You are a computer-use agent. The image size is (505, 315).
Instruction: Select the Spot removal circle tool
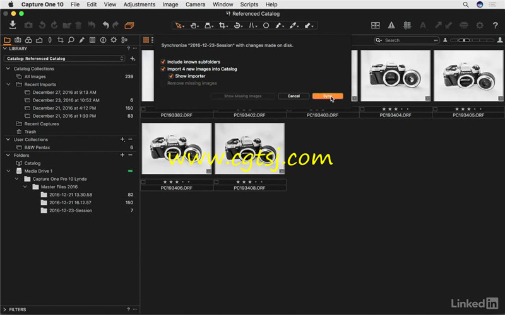click(x=266, y=25)
